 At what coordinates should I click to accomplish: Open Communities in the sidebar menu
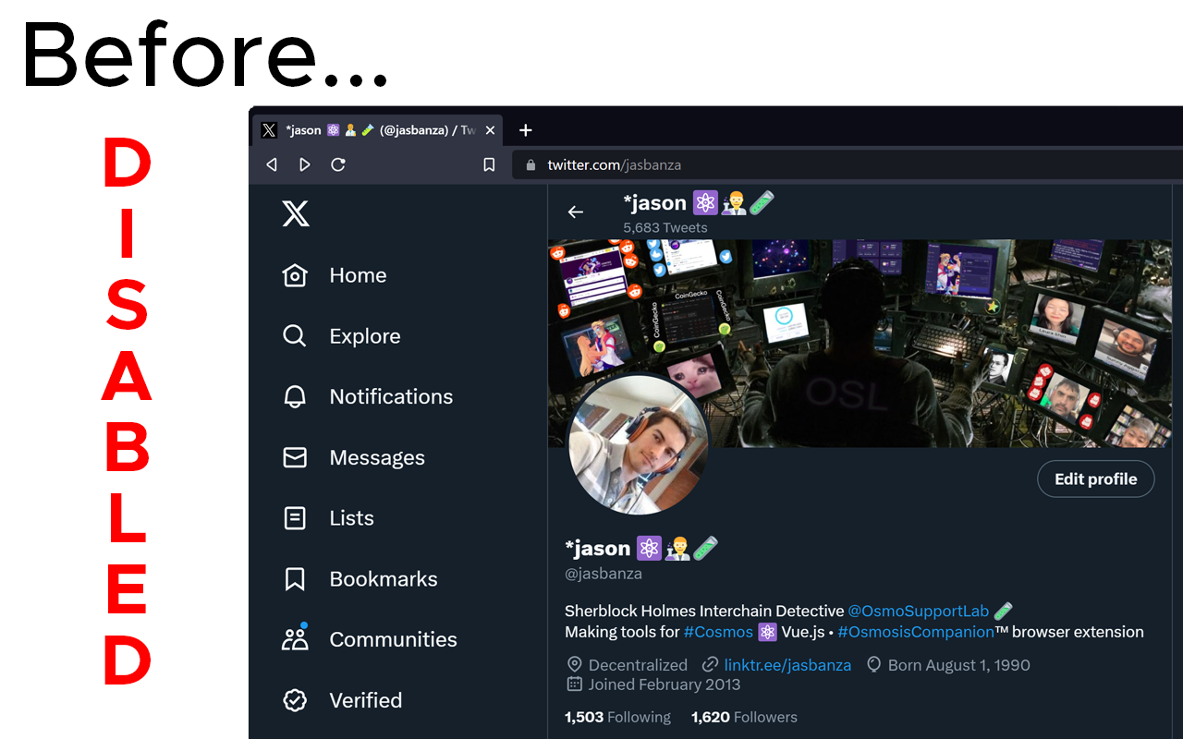(393, 639)
